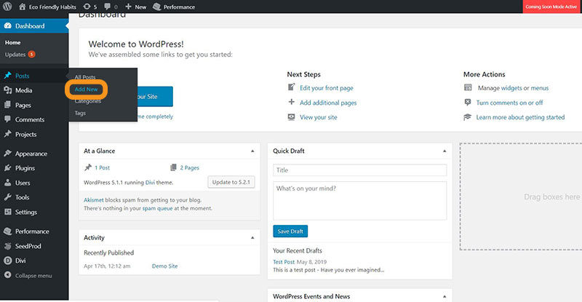Open Categories in Posts submenu

click(87, 101)
